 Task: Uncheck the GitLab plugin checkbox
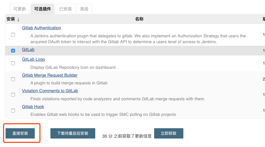(x=13, y=51)
